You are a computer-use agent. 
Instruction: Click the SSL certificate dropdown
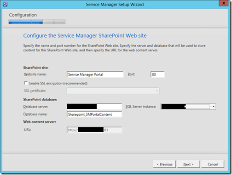point(113,91)
